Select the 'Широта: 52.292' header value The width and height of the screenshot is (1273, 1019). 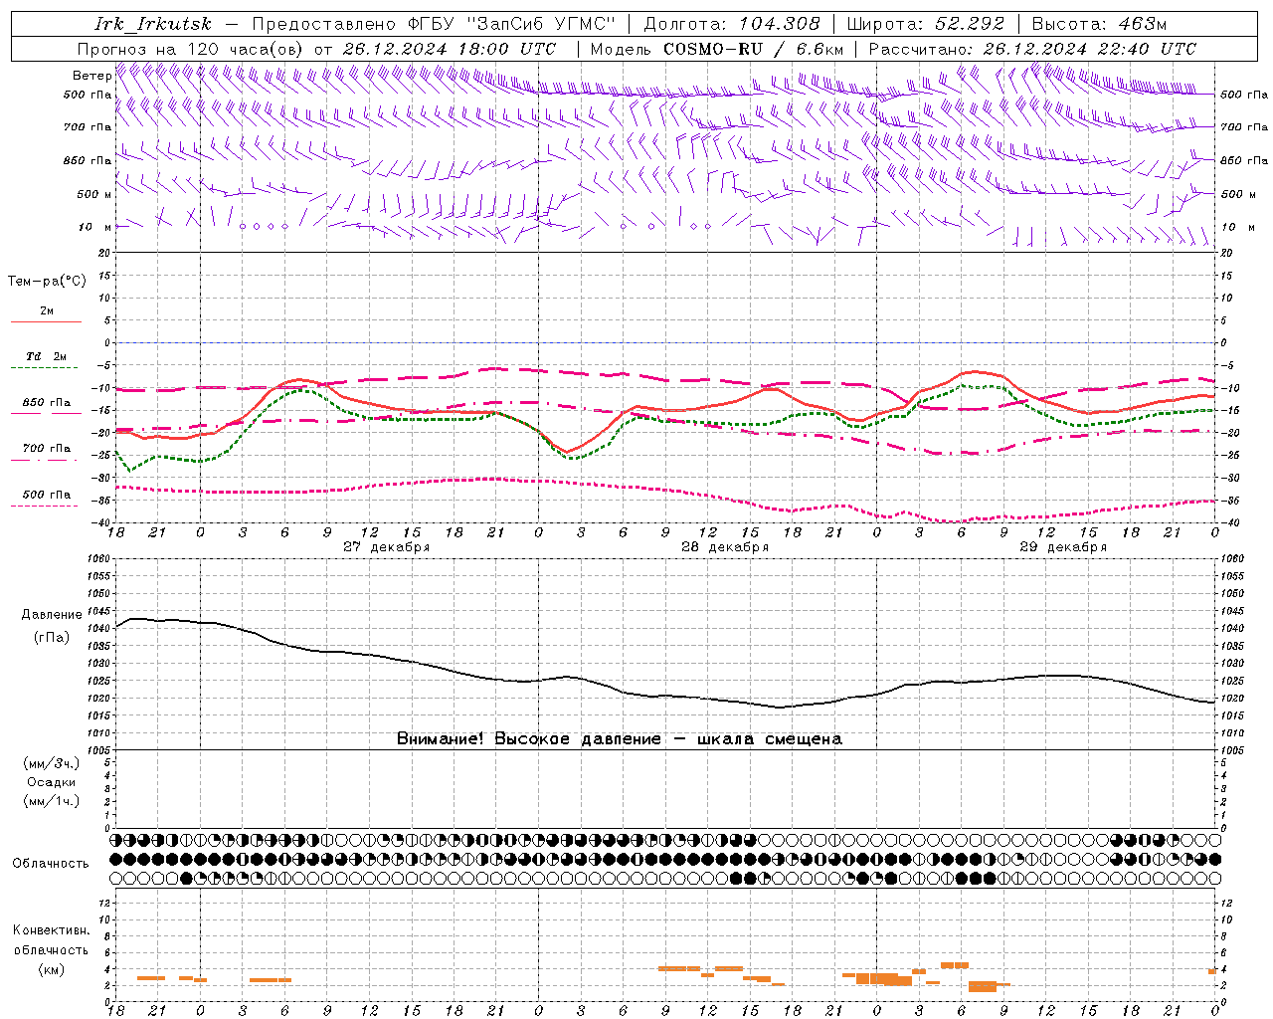tap(926, 24)
